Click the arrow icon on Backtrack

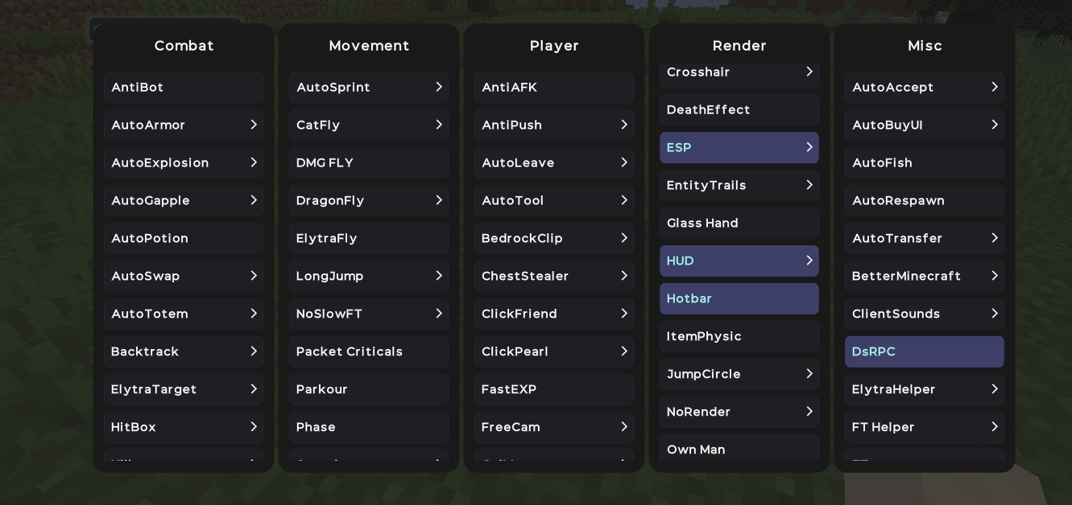point(254,351)
